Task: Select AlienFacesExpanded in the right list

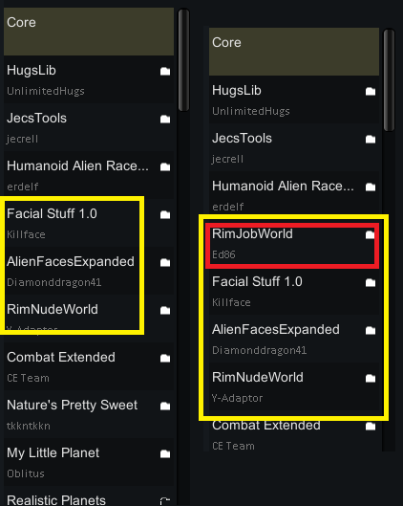Action: [x=294, y=339]
